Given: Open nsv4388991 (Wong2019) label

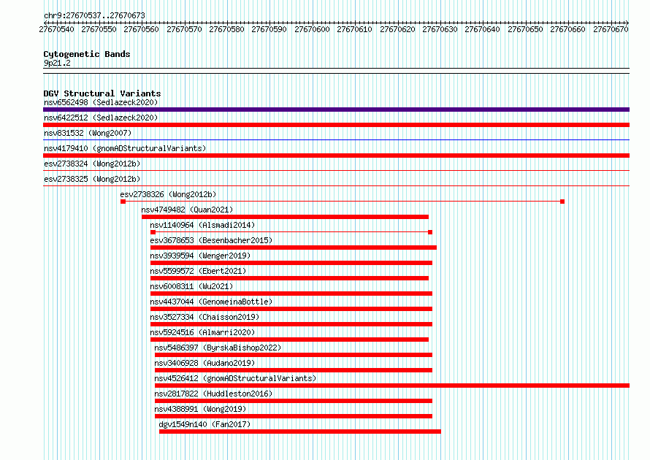Looking at the screenshot, I should pos(200,409).
